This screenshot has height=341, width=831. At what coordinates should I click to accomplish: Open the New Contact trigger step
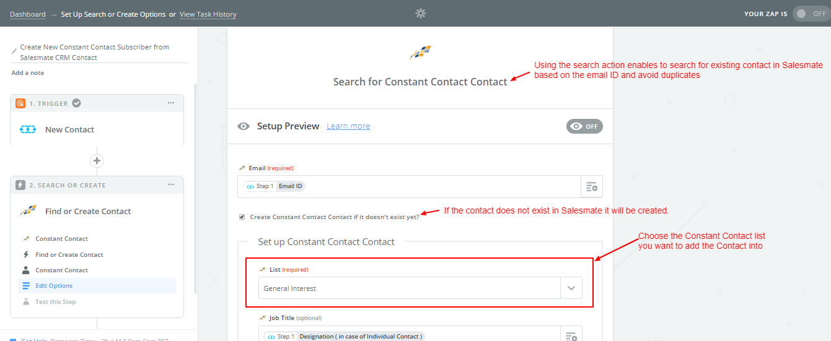click(97, 129)
